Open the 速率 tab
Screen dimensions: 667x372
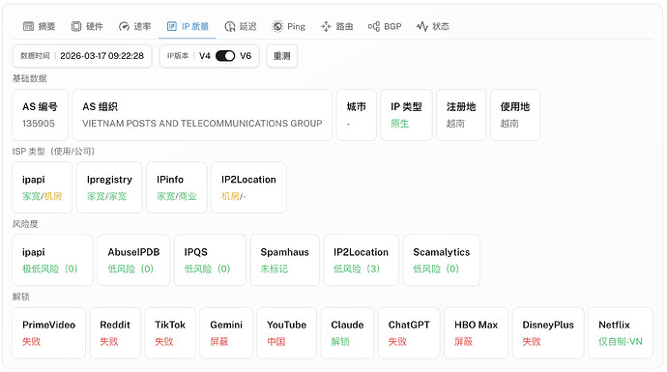tap(134, 26)
